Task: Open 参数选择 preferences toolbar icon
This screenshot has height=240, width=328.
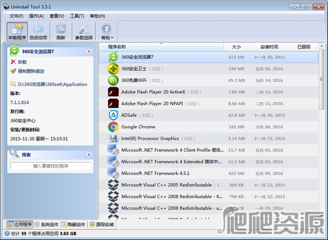Action: [x=84, y=32]
